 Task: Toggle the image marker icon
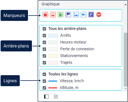point(76,15)
